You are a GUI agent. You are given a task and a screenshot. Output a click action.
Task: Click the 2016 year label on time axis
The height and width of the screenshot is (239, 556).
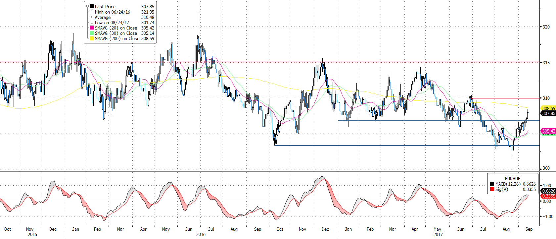(x=201, y=234)
